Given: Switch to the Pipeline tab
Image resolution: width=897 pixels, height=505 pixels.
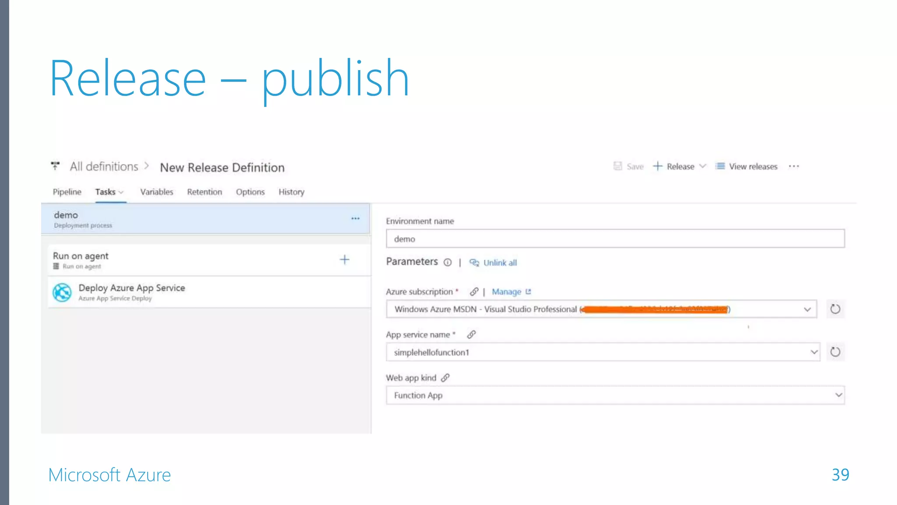Looking at the screenshot, I should pos(67,192).
